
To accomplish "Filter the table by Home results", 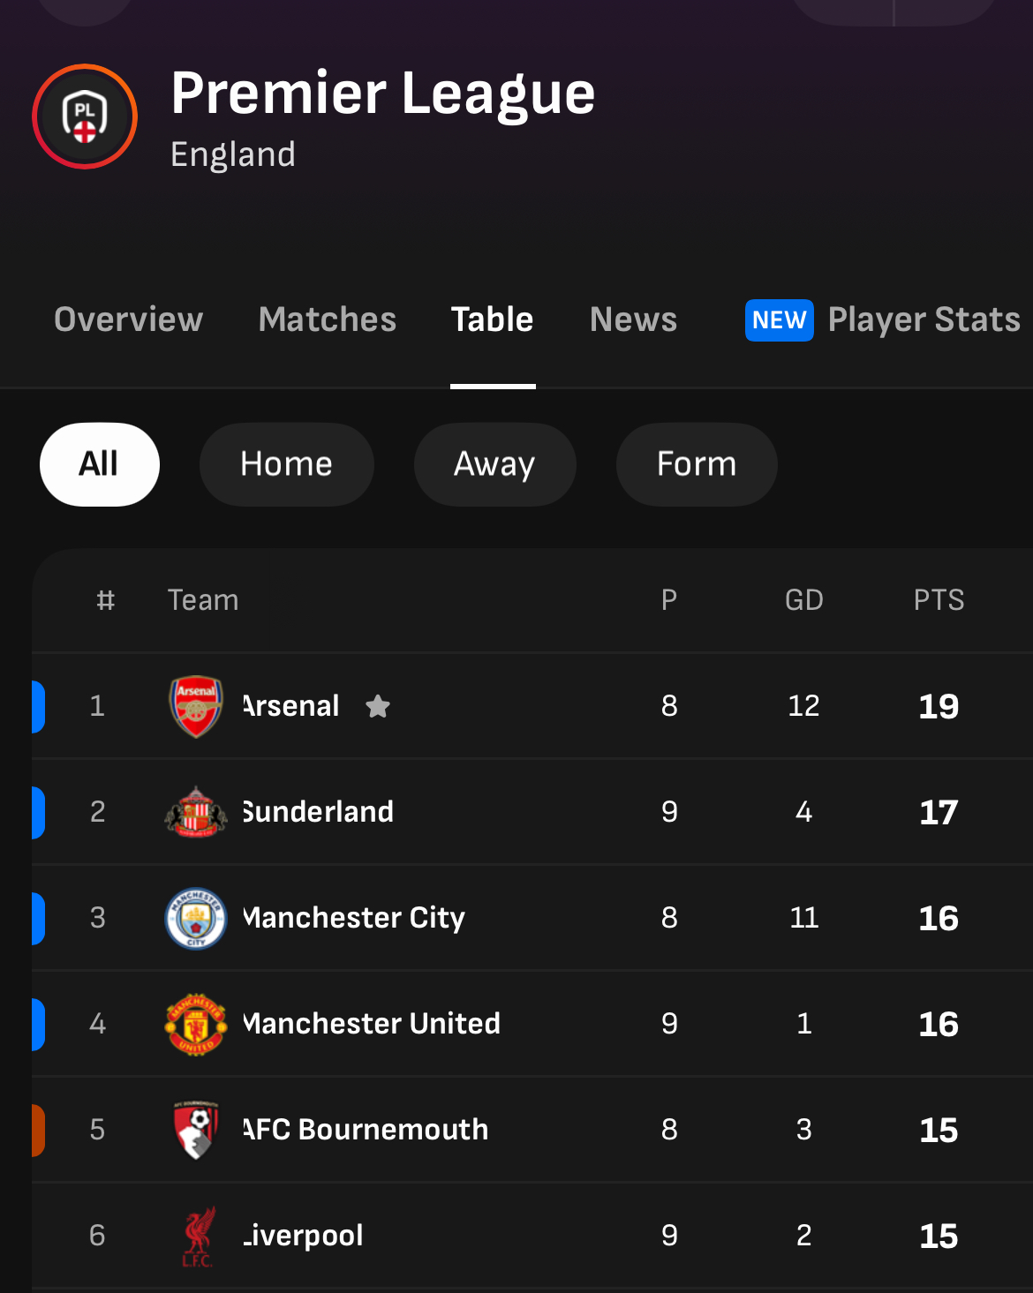I will pos(287,464).
